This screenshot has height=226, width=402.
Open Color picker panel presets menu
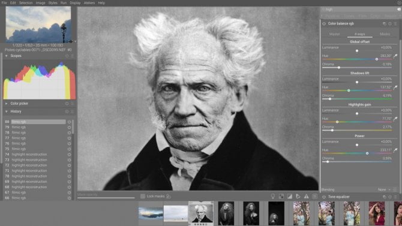click(72, 104)
